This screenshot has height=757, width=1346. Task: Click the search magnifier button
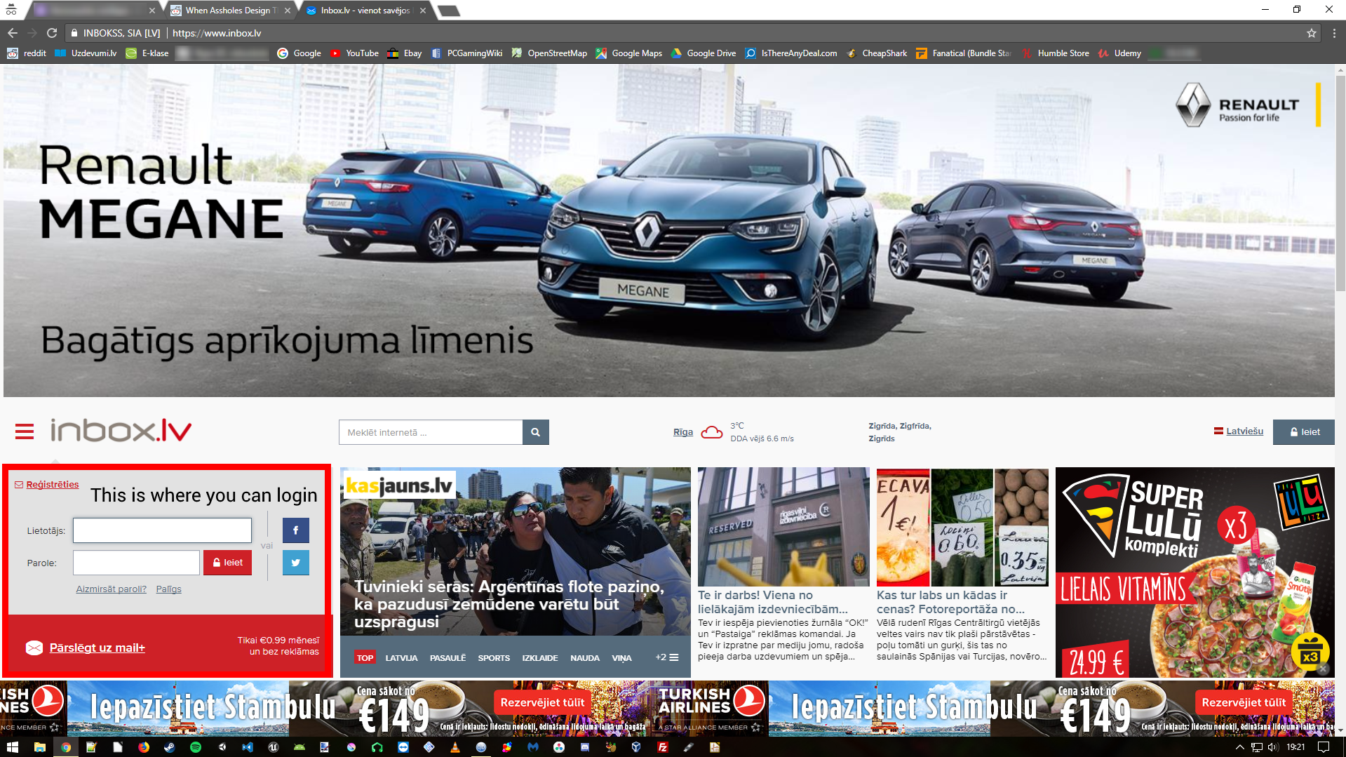tap(536, 432)
